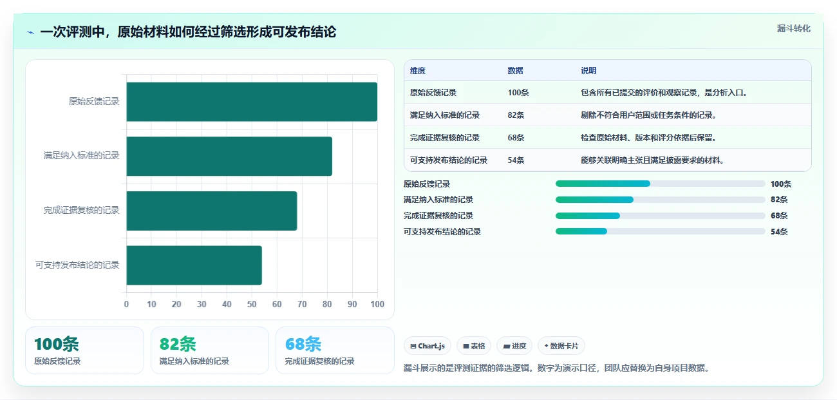Image resolution: width=837 pixels, height=400 pixels.
Task: Click the 100条 cell in the table
Action: click(518, 93)
